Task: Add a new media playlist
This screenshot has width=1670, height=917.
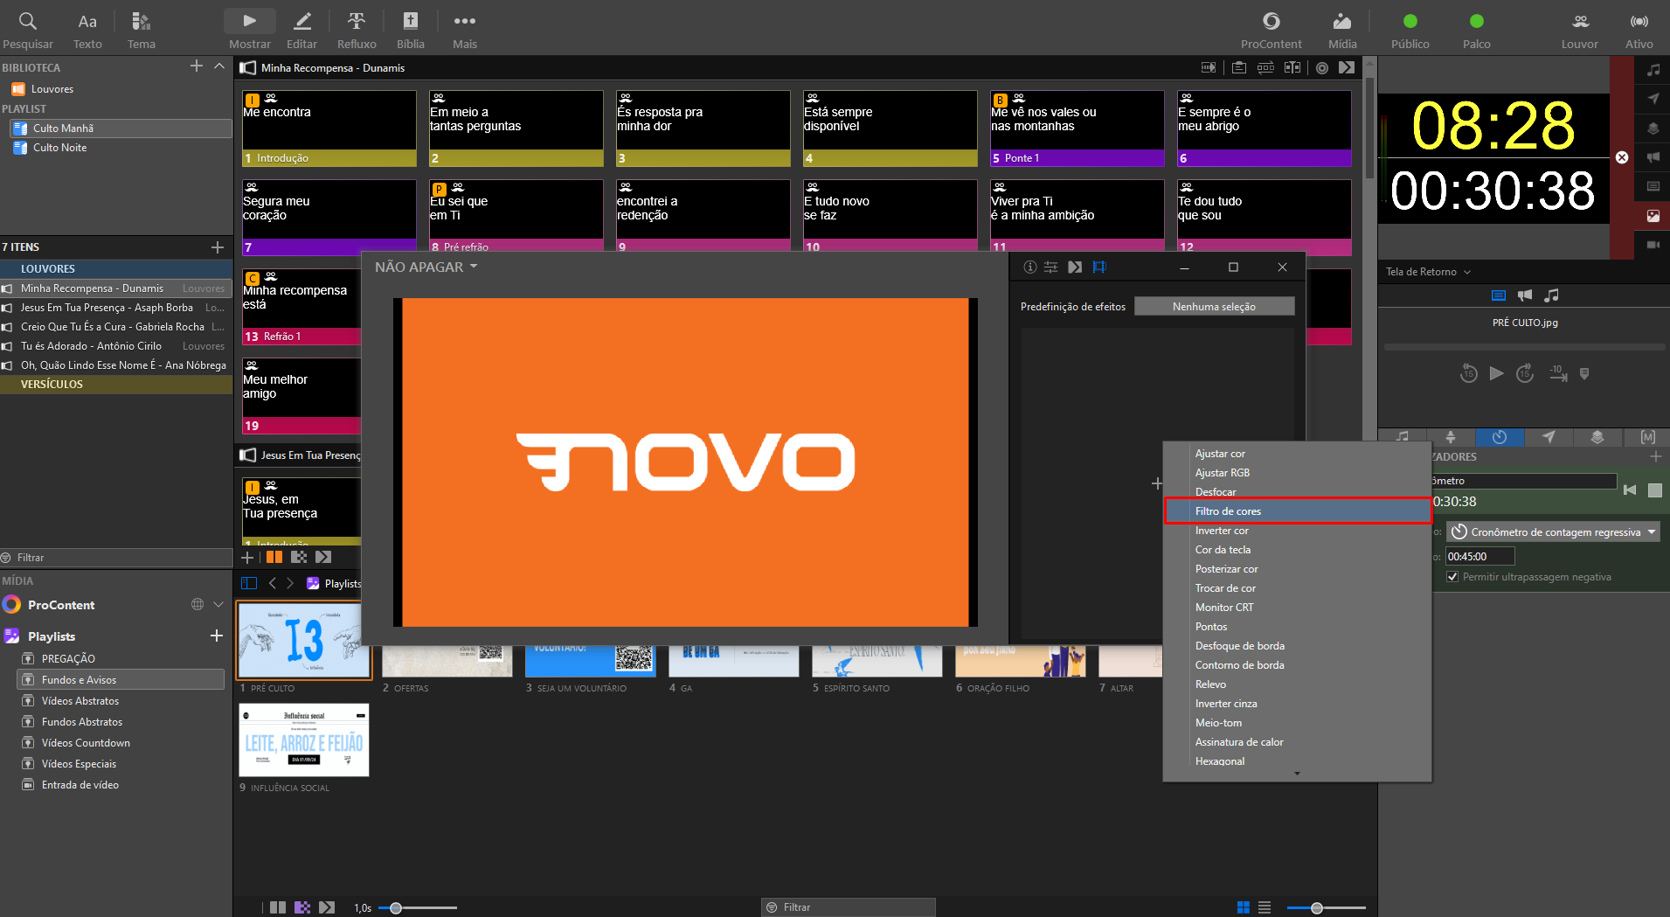Action: [x=217, y=636]
